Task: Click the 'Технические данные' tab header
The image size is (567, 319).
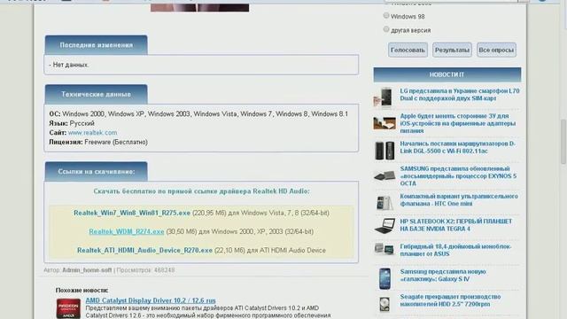Action: 97,95
